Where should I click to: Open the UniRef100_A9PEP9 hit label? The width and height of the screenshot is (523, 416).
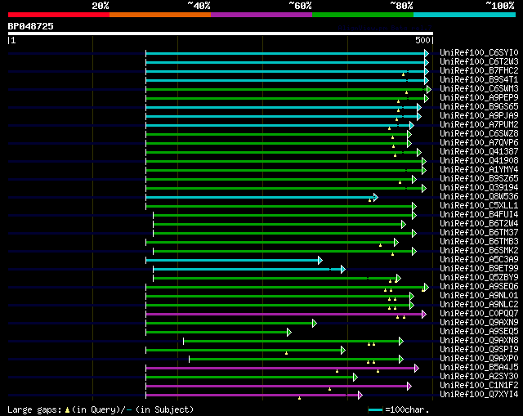click(x=479, y=97)
